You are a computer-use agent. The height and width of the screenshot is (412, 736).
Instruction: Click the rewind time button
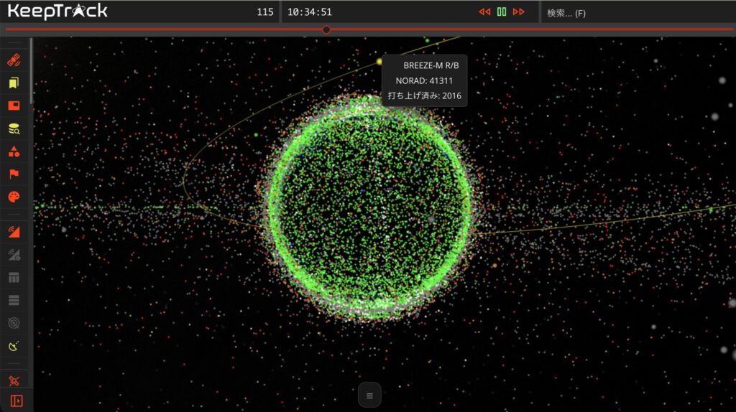coord(484,12)
